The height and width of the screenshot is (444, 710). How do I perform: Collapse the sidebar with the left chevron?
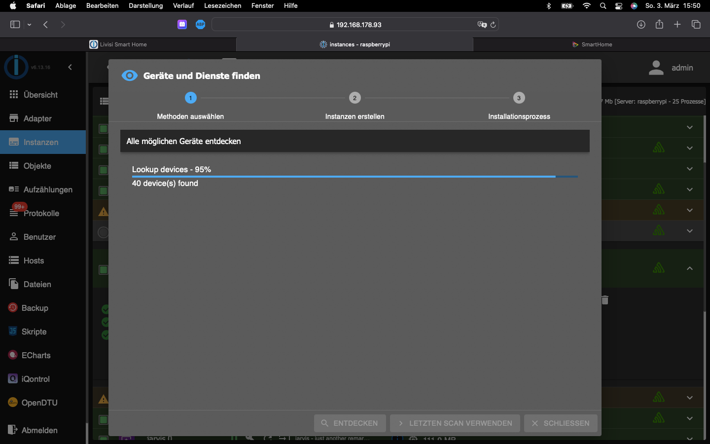click(x=70, y=67)
